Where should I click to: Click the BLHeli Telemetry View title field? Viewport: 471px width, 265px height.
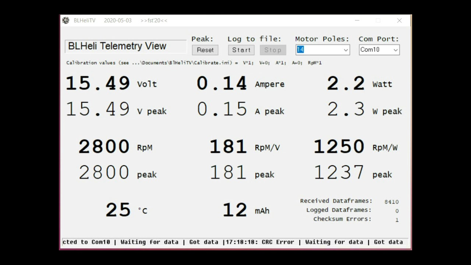click(125, 46)
